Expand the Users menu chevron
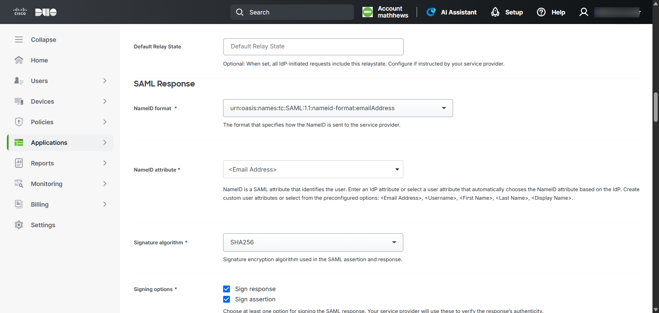 [105, 81]
